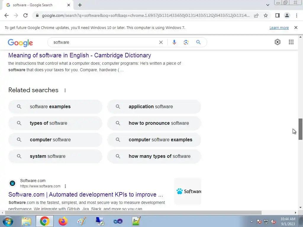Click the muted volume tray icon

273,222
